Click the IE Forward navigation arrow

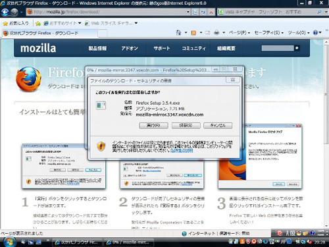(x=14, y=12)
